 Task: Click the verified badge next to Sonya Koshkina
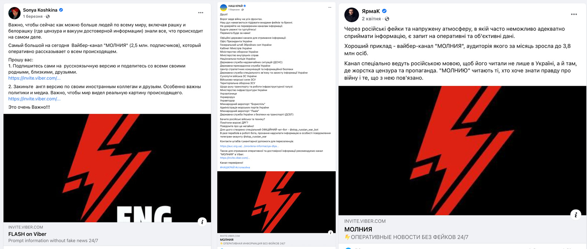click(61, 10)
